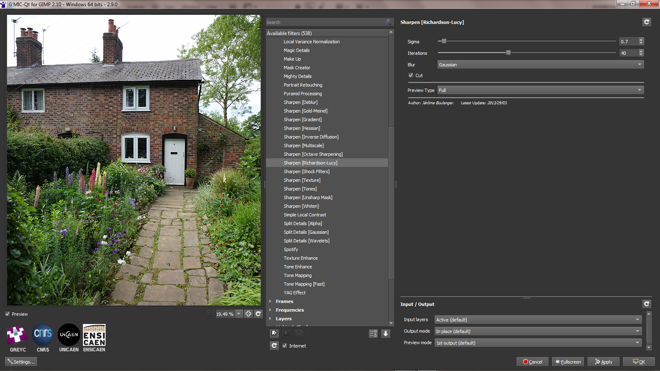Select the Tone Mapping filter

[x=297, y=275]
